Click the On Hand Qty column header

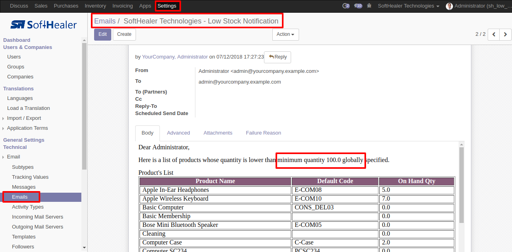tap(417, 181)
